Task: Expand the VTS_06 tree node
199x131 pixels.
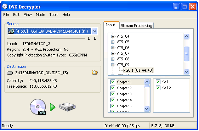Action: 113,48
